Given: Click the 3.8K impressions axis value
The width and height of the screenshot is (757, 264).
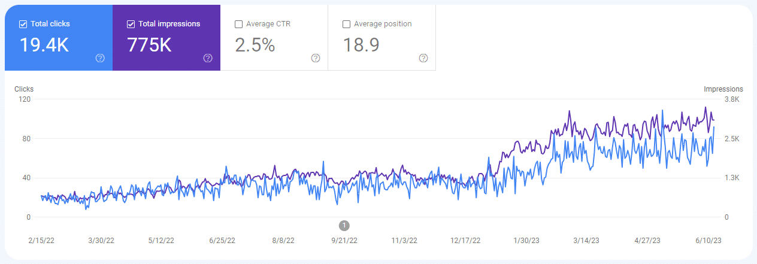Looking at the screenshot, I should coord(731,99).
